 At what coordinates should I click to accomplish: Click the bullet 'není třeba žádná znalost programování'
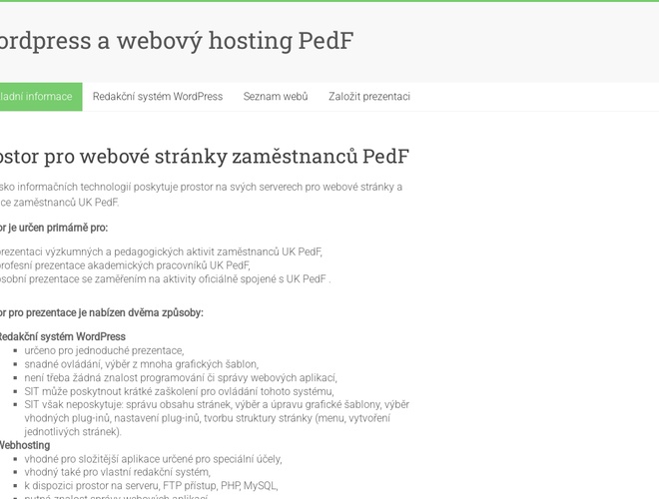[180, 377]
